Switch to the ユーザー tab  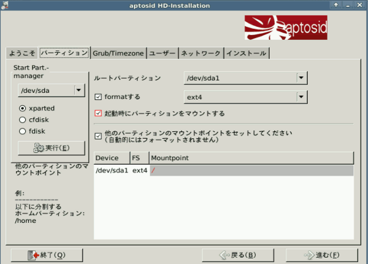163,53
